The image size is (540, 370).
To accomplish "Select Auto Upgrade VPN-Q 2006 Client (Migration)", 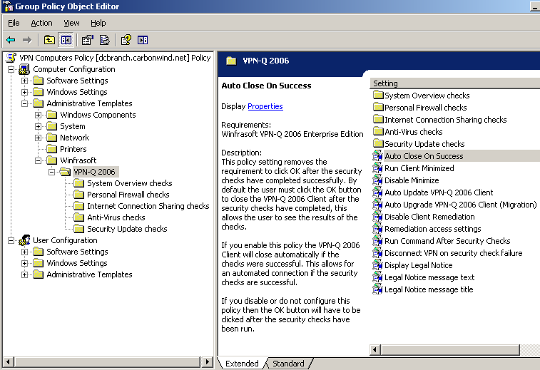I will pos(460,205).
